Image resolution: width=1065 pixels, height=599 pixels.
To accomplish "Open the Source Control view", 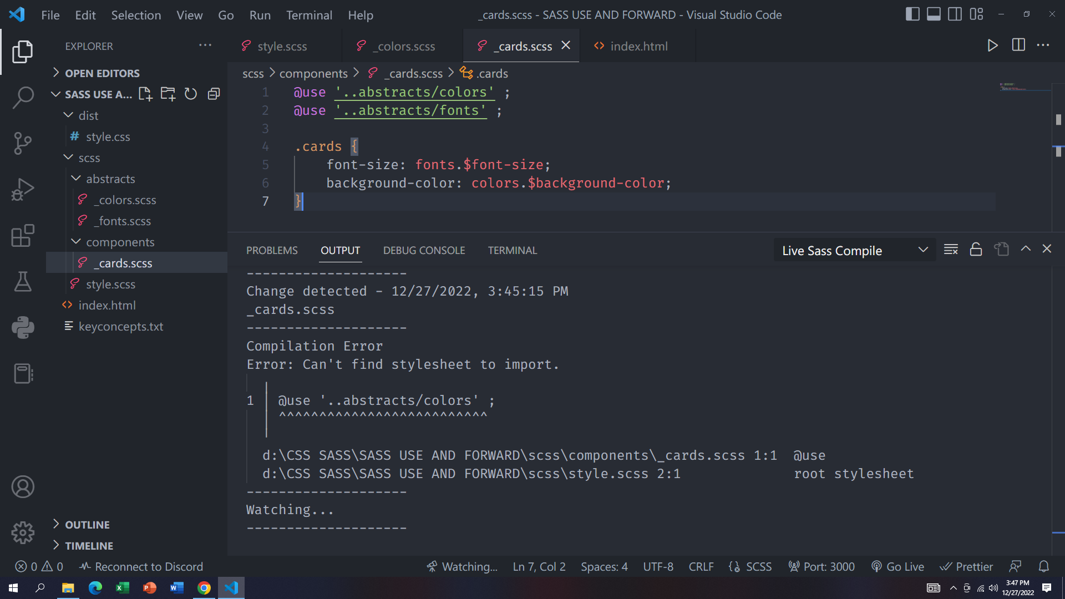I will click(23, 144).
